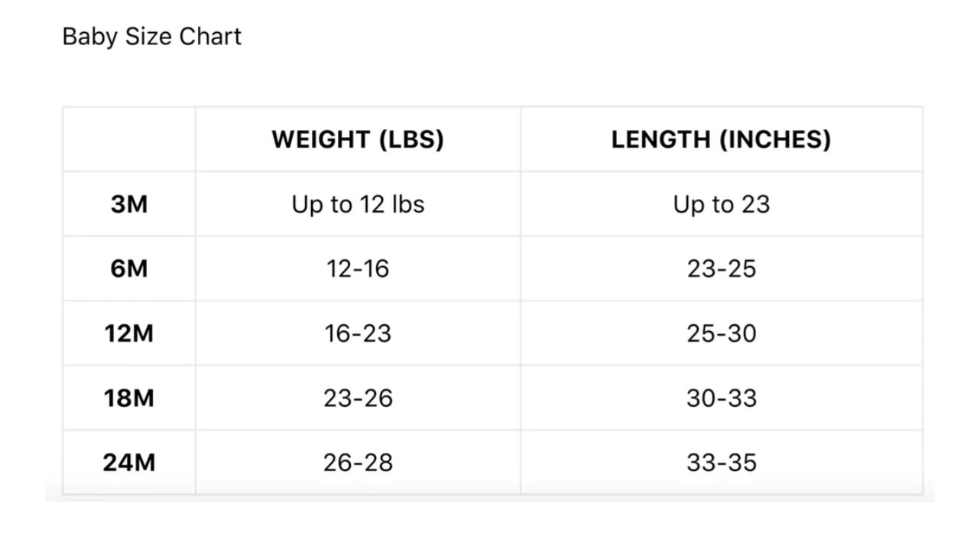
Task: Click the 16-23 weight cell
Action: coord(358,333)
